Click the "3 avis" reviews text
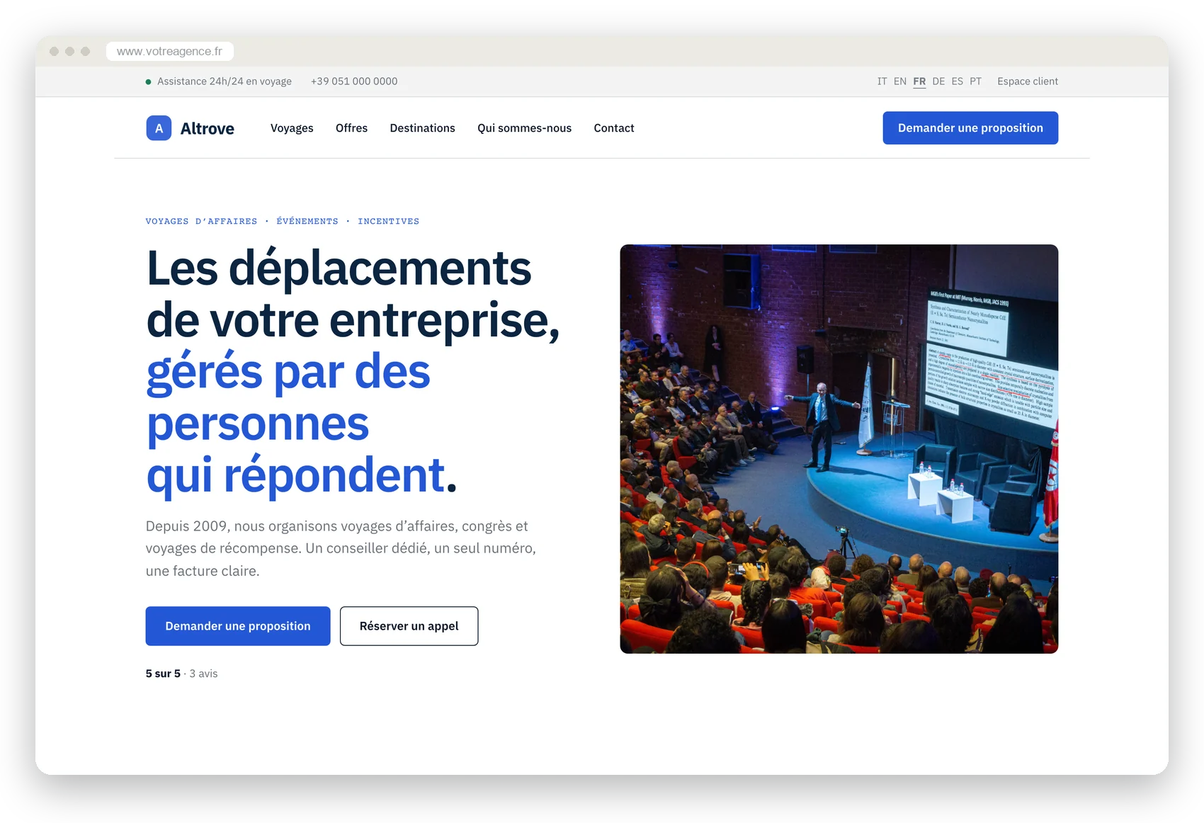 pyautogui.click(x=203, y=674)
